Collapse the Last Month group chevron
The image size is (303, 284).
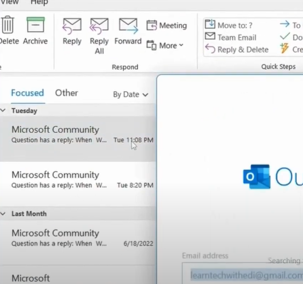tap(3, 213)
